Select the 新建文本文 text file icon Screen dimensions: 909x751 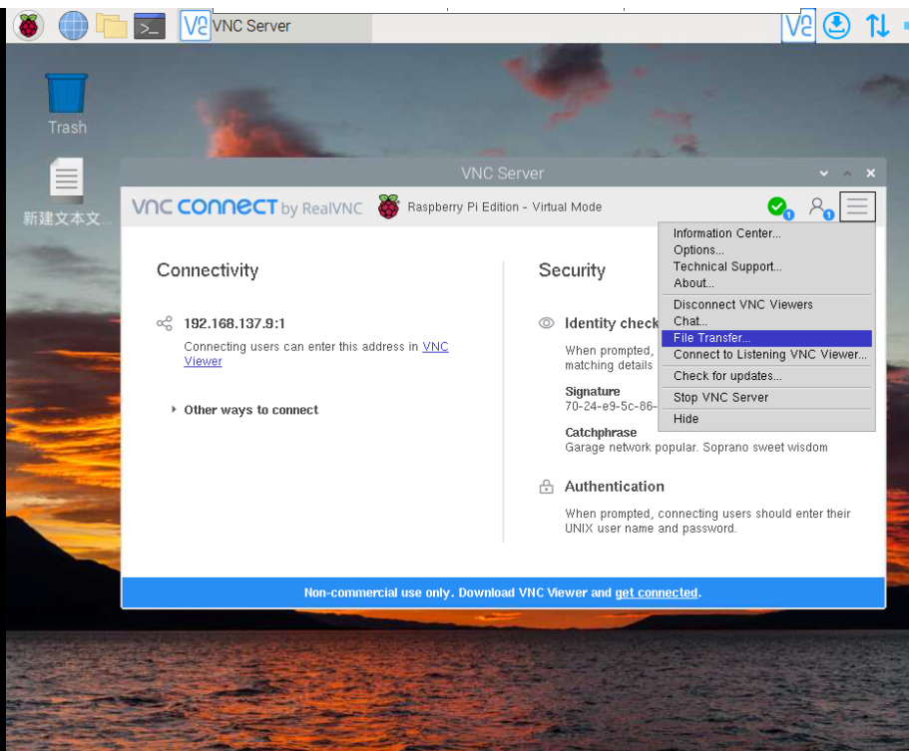click(67, 191)
